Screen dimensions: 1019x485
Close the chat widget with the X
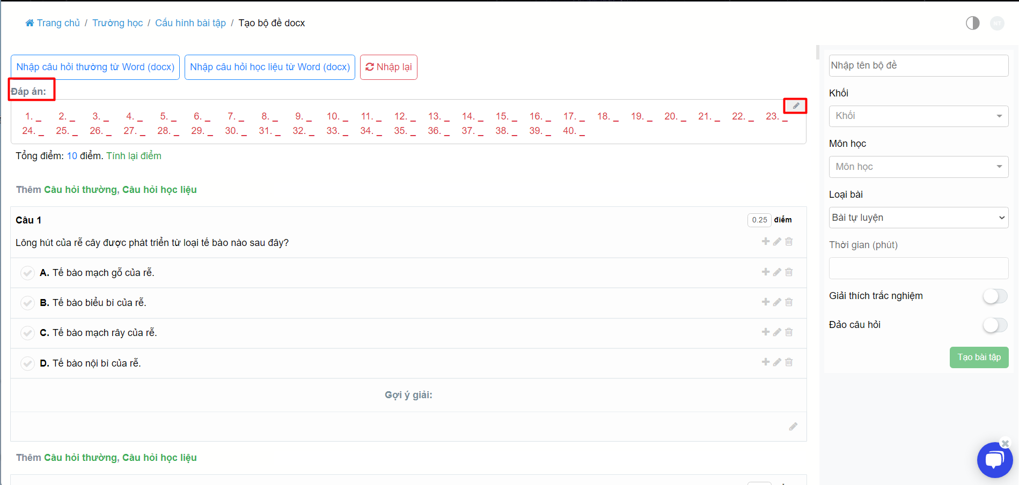tap(1005, 444)
